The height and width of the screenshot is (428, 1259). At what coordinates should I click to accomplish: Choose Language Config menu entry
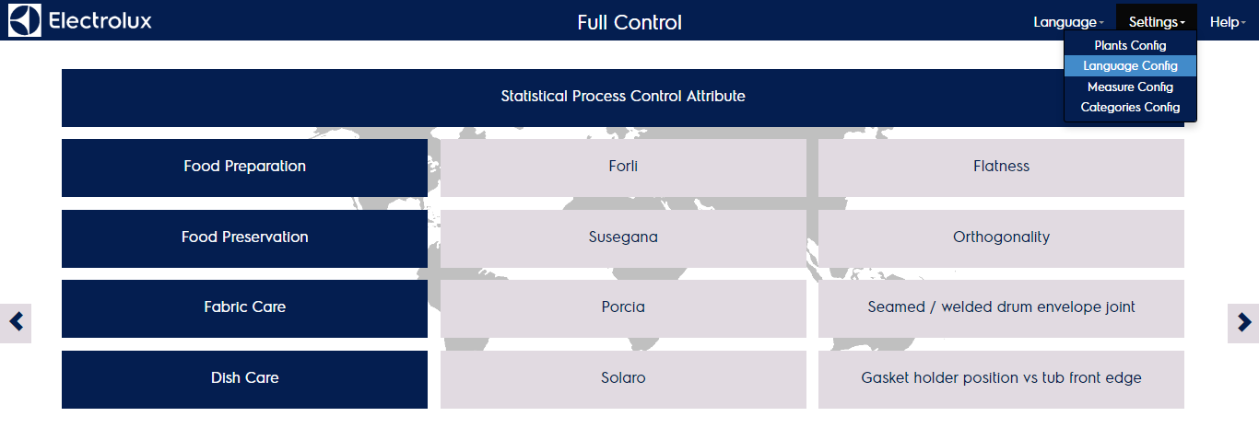1130,66
